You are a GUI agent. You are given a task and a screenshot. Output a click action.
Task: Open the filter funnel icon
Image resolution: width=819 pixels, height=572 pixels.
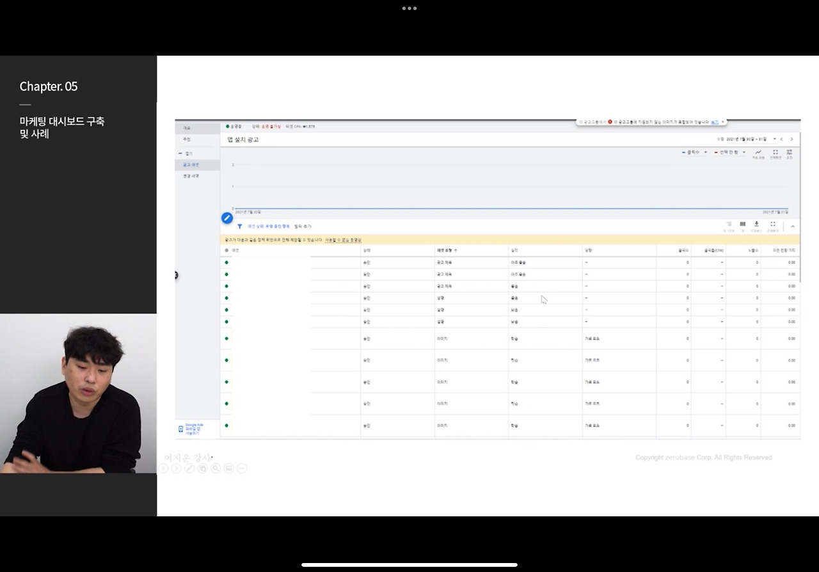click(240, 226)
